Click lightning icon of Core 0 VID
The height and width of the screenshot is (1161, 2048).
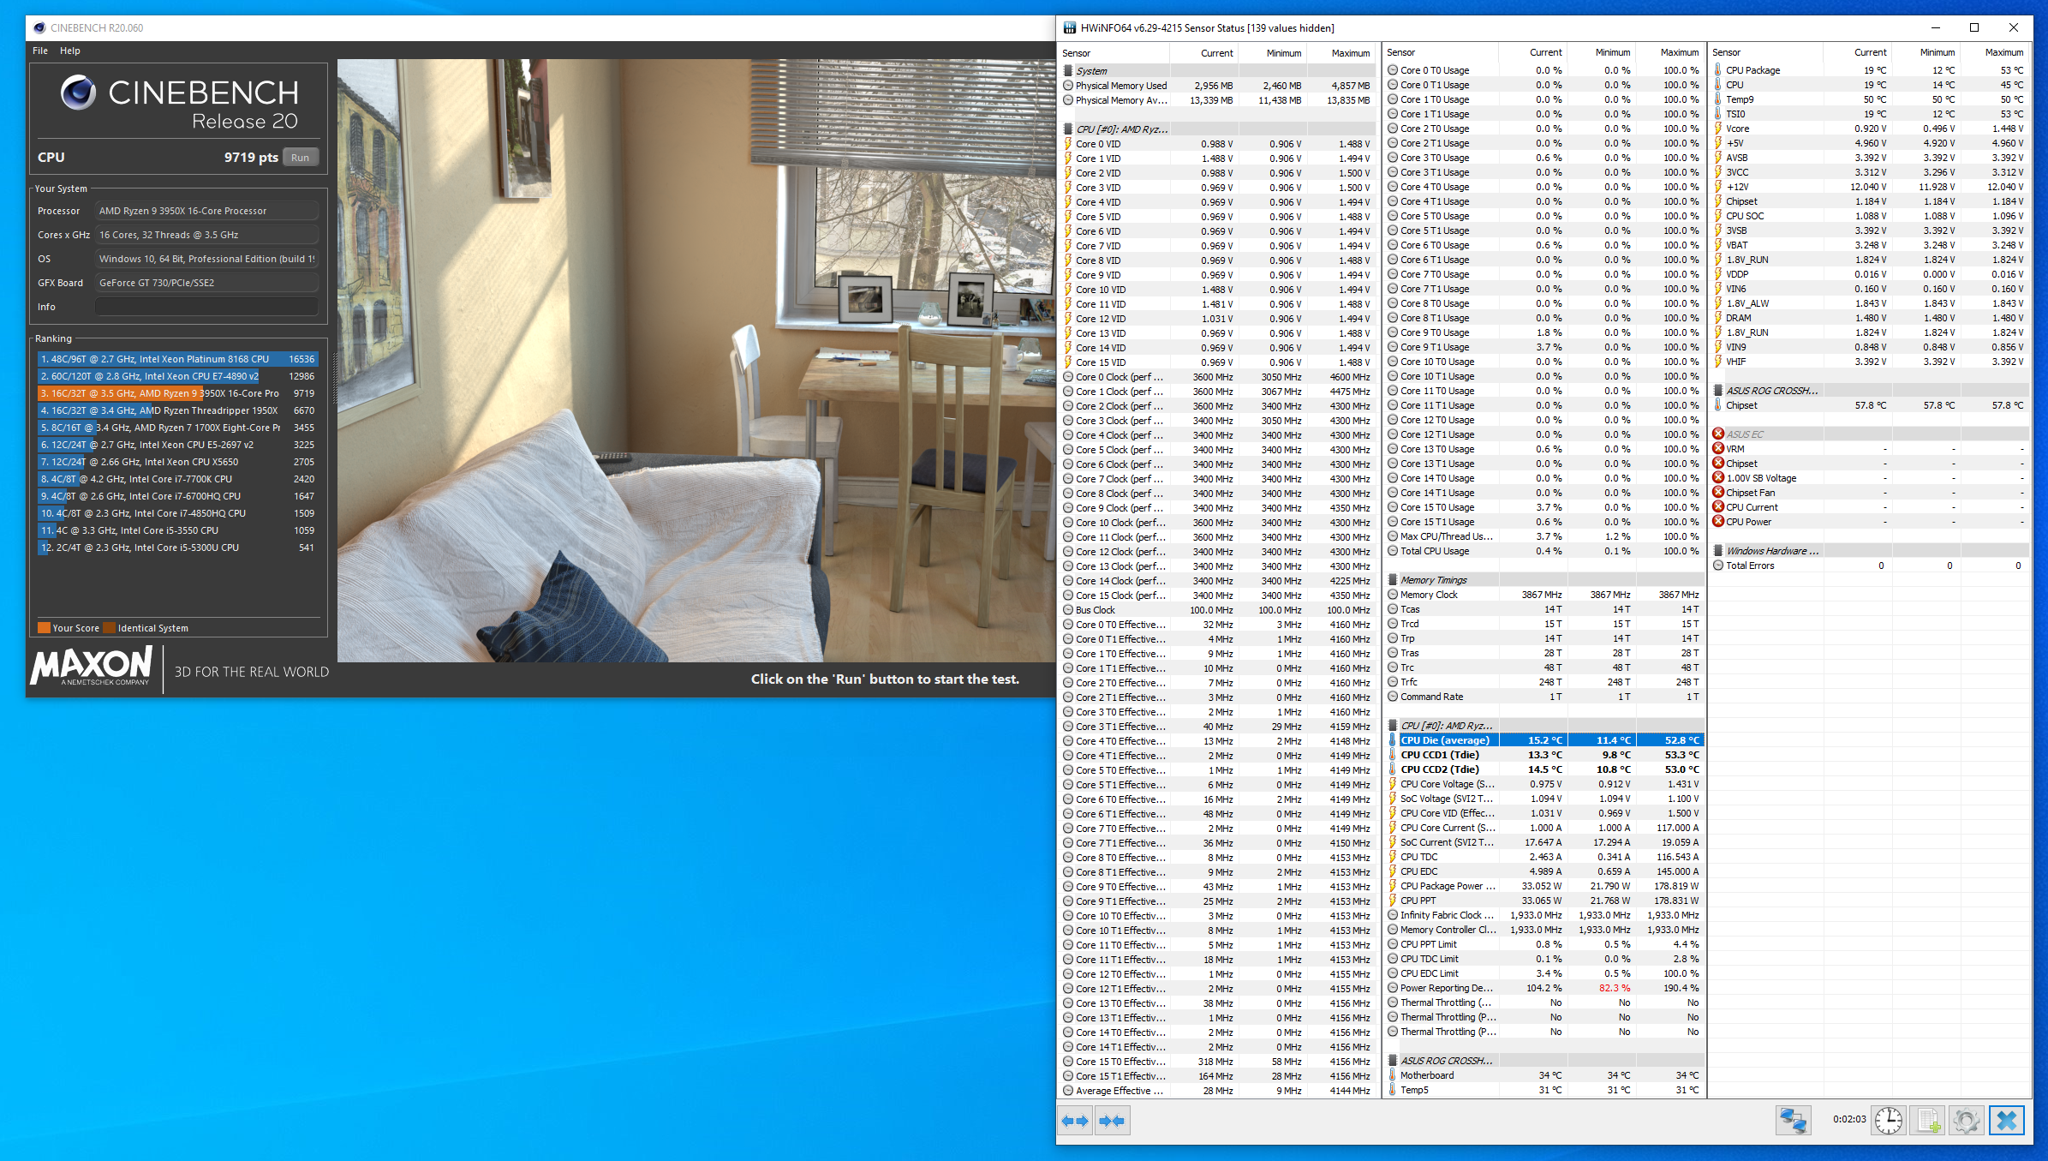1068,144
